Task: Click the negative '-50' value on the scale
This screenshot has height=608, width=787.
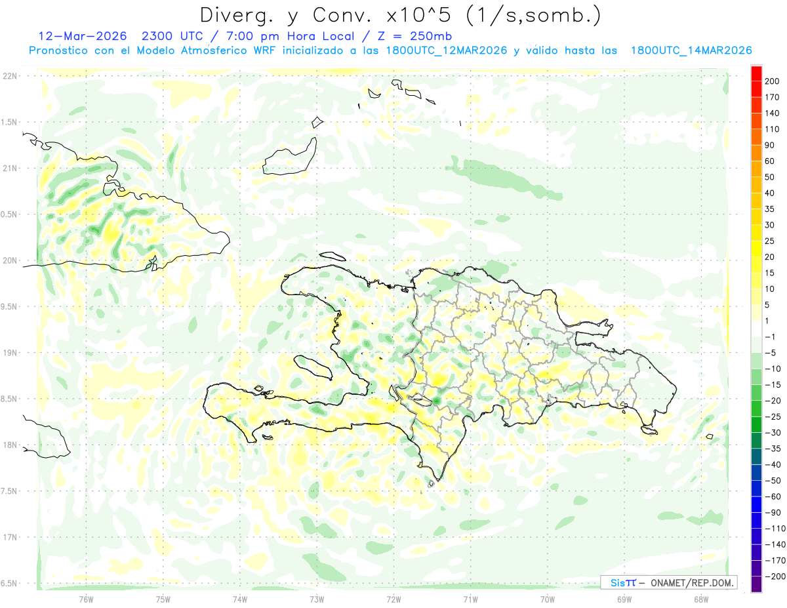Action: 773,481
